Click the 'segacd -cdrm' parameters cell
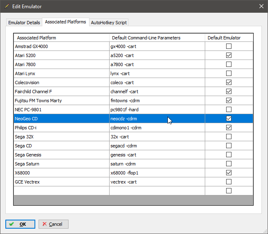The image size is (268, 234). pos(157,146)
